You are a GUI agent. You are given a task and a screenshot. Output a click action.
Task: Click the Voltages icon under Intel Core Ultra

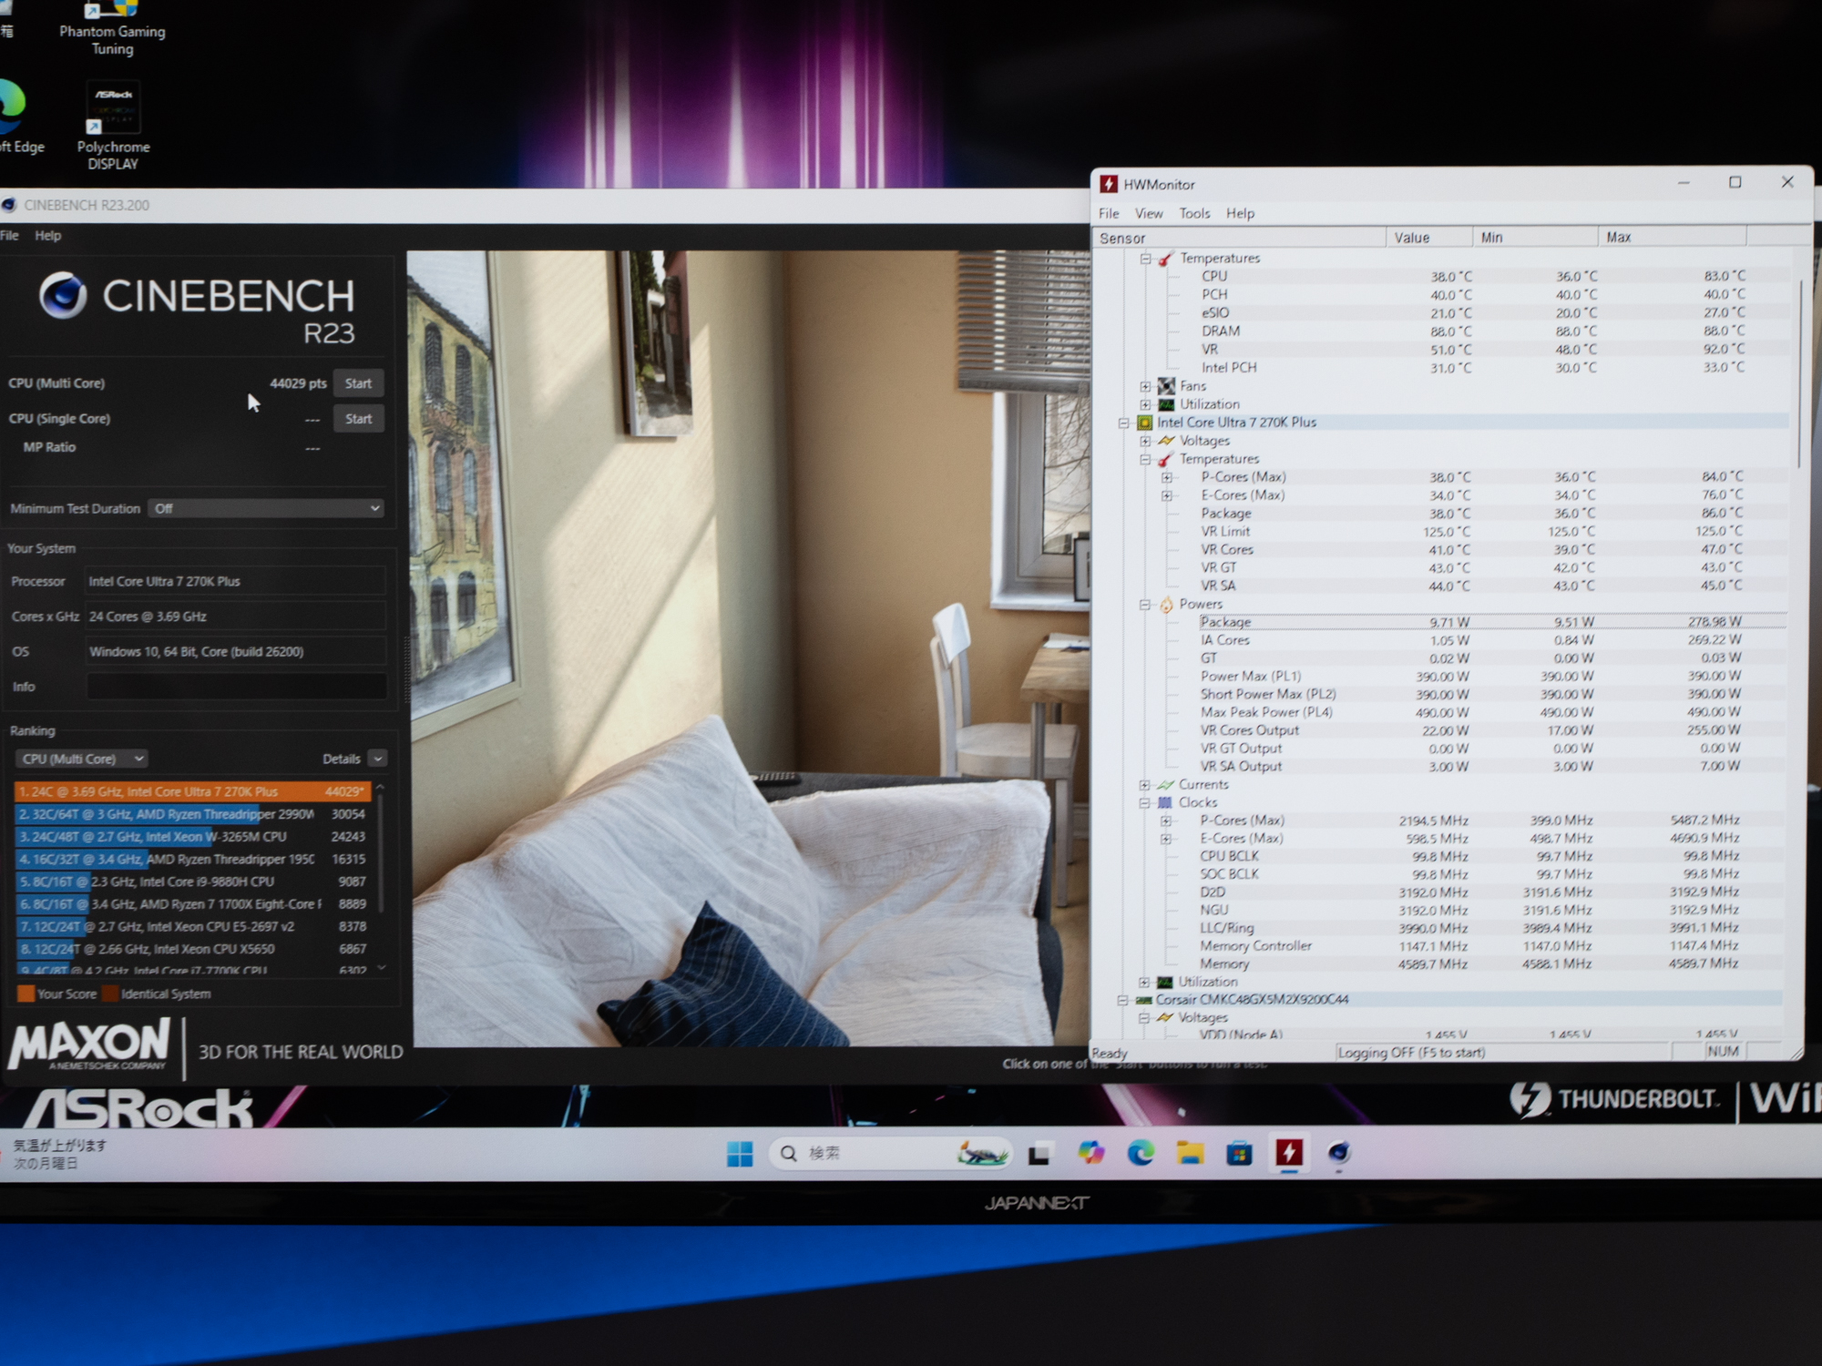coord(1166,441)
